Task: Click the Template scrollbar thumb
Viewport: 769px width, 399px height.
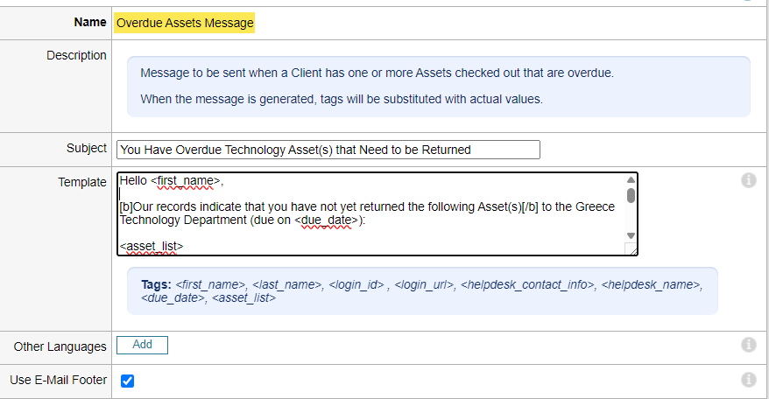Action: pyautogui.click(x=631, y=194)
